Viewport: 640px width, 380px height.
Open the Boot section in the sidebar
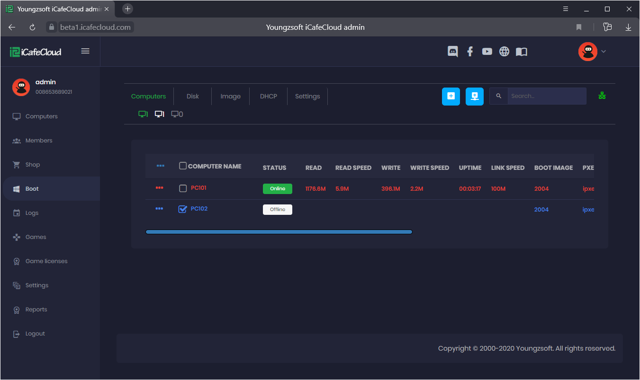[x=32, y=188]
